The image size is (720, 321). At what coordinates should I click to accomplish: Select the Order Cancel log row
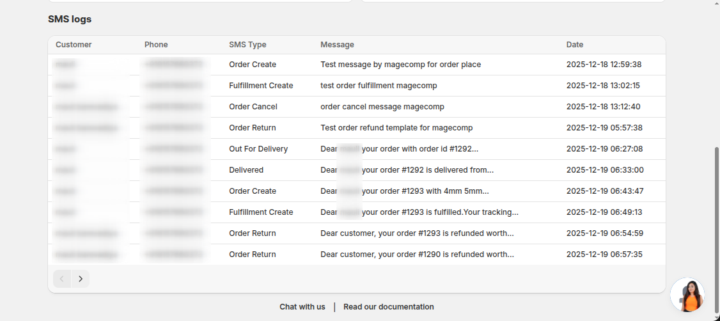click(253, 107)
